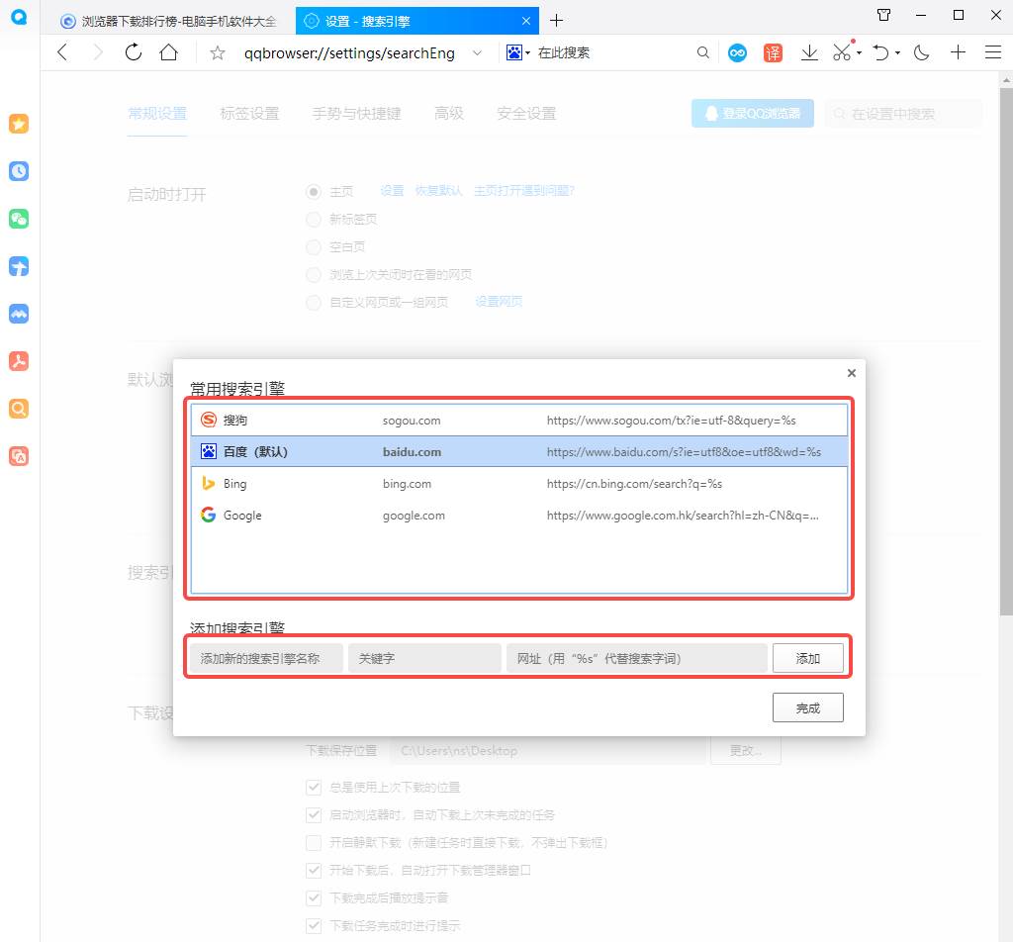Click the 完成 button
The width and height of the screenshot is (1013, 942).
(807, 708)
